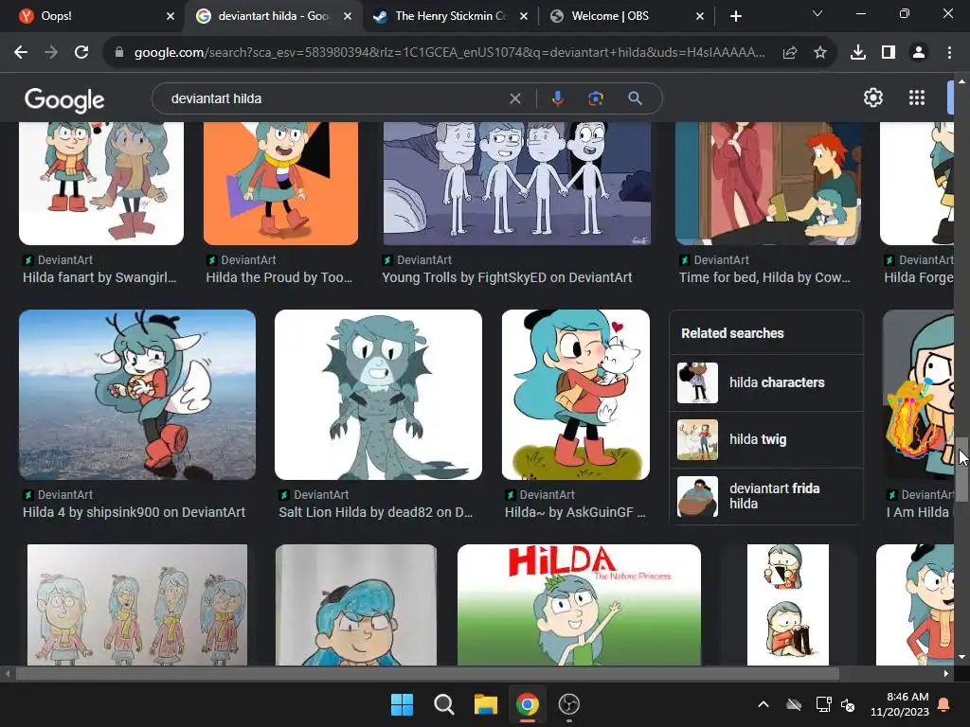Select related search deviantart frida hilda
Viewport: 970px width, 727px height.
(x=766, y=496)
